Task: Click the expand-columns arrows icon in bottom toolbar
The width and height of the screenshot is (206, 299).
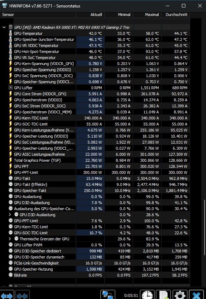Action: [7, 295]
